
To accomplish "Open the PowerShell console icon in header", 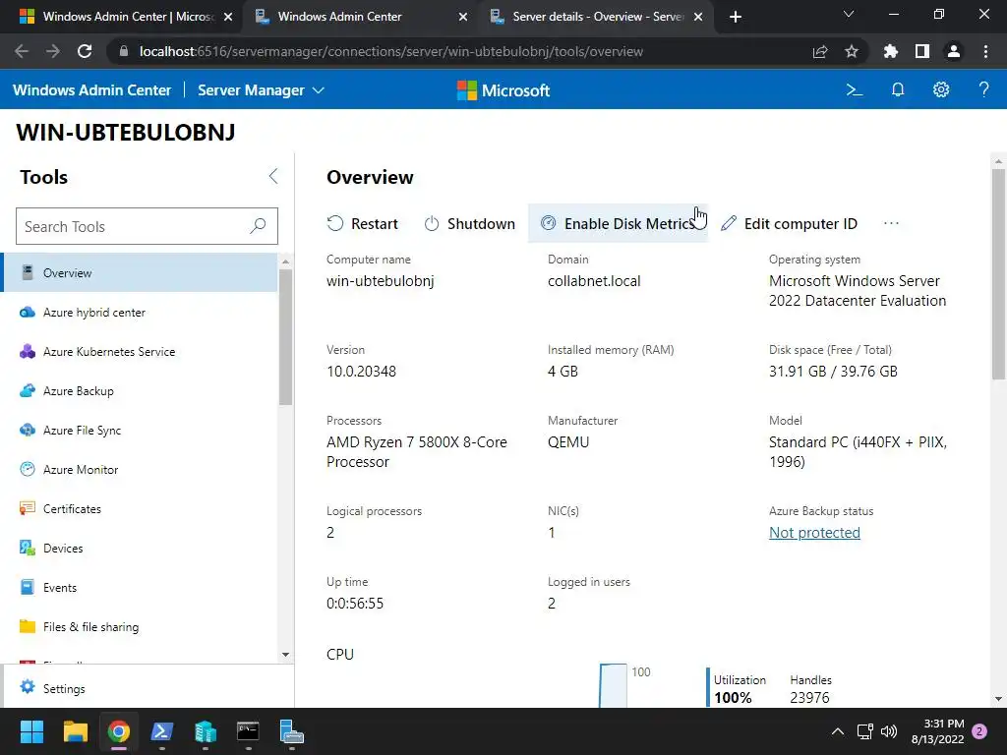I will pos(855,89).
